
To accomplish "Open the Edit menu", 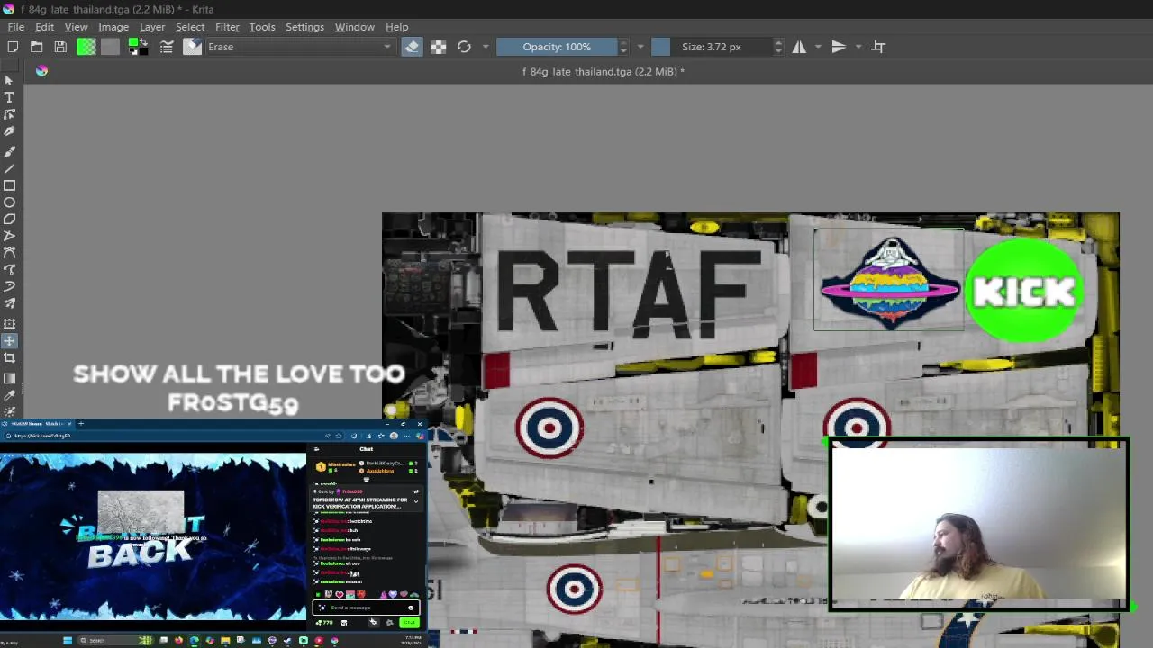I will click(x=44, y=27).
